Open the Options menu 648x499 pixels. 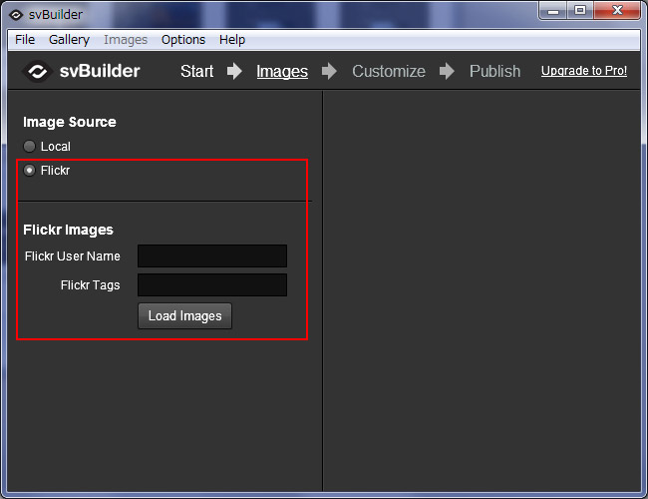[x=183, y=40]
